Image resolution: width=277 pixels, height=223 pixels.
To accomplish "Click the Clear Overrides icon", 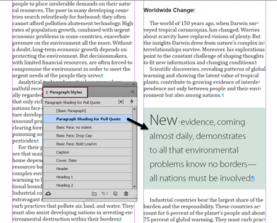I will click(x=105, y=194).
